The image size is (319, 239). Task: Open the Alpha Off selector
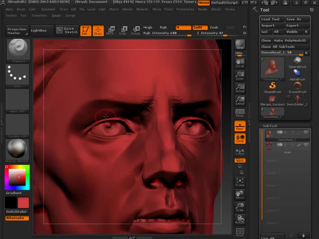click(17, 101)
